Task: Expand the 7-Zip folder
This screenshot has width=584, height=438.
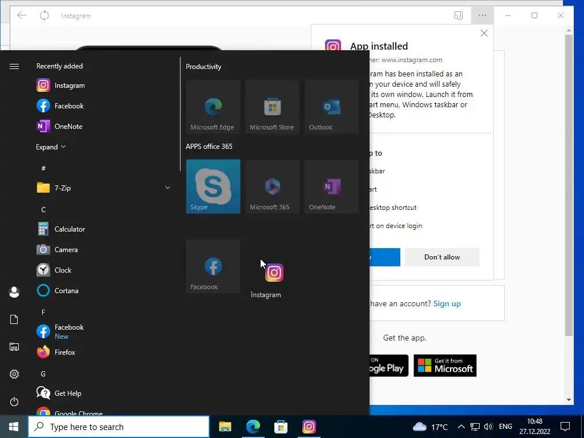Action: [104, 188]
